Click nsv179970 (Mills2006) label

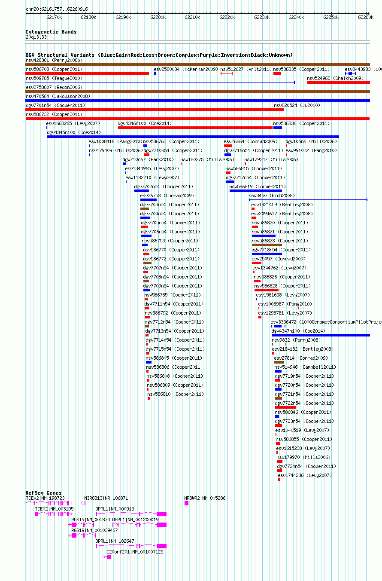click(x=303, y=457)
